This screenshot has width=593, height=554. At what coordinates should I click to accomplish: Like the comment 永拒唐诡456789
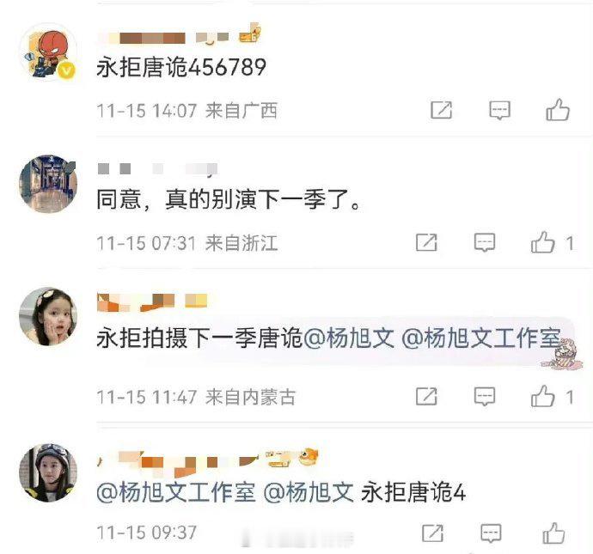tap(558, 110)
